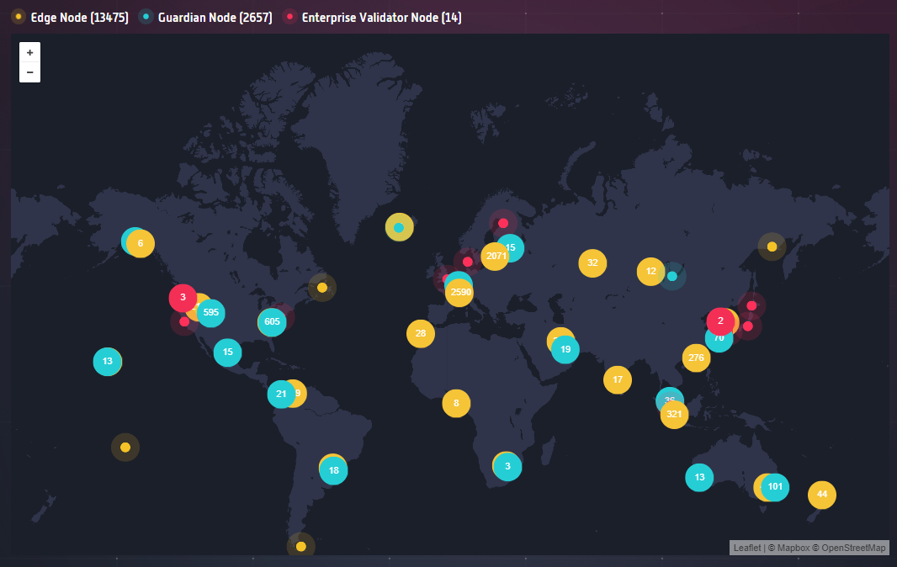Click the cyan 101 cluster in Australia
Viewport: 897px width, 567px height.
pyautogui.click(x=775, y=486)
